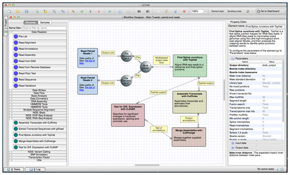Save the workflow with the floppy disk icon
290x175 pixels.
27,12
